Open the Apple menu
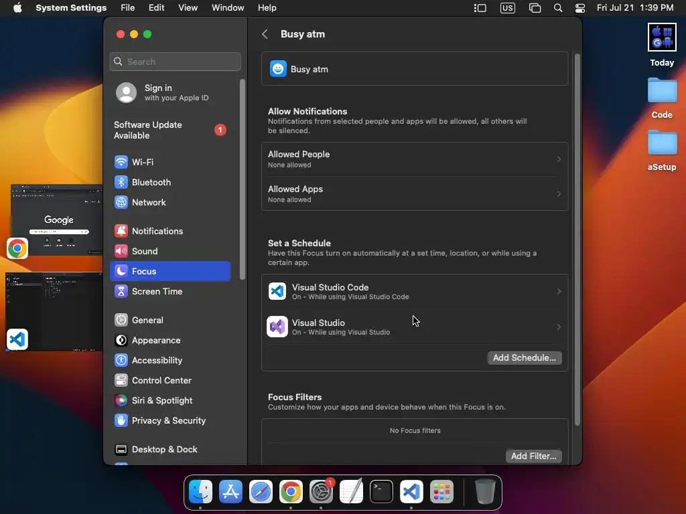The height and width of the screenshot is (514, 686). coord(17,8)
